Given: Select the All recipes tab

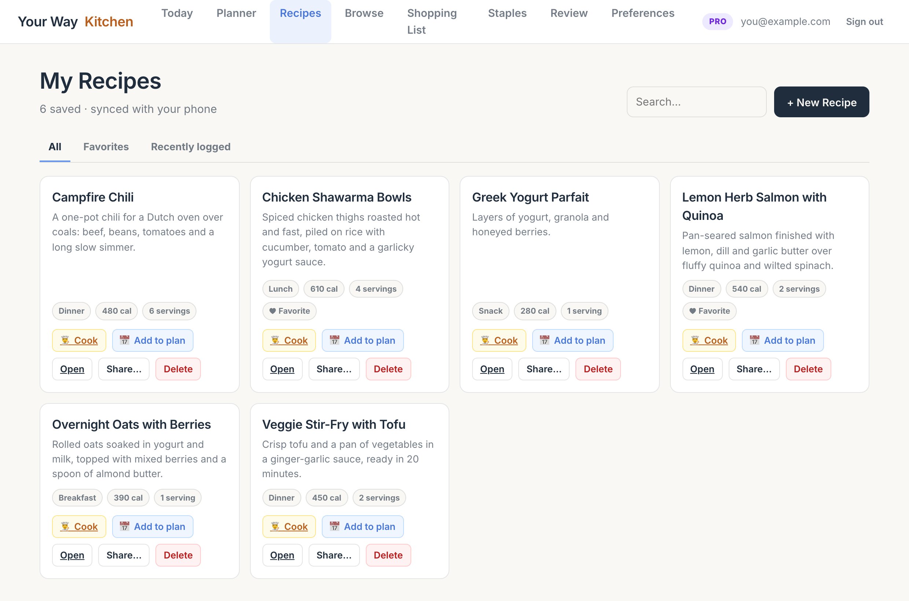Looking at the screenshot, I should pyautogui.click(x=55, y=147).
